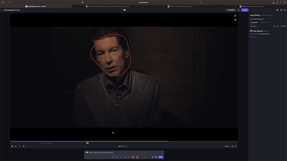Switch to the last Vimeo browser tab

point(251,6)
